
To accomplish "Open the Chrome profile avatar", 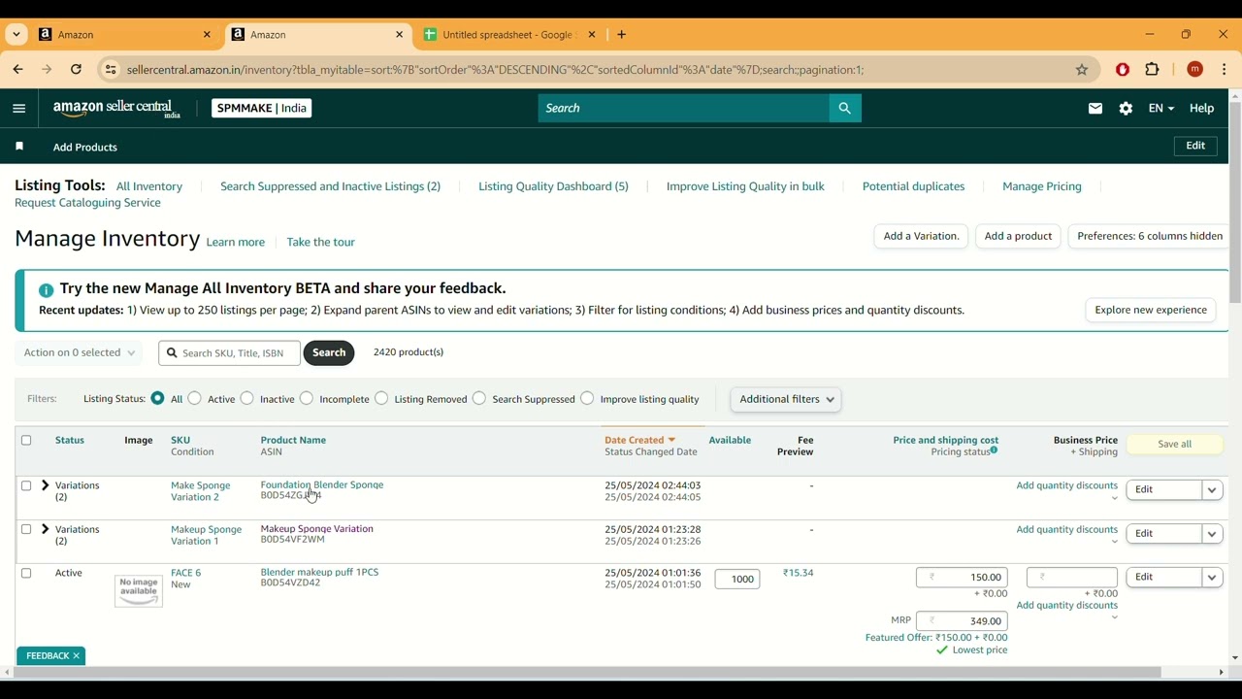I will (x=1195, y=70).
